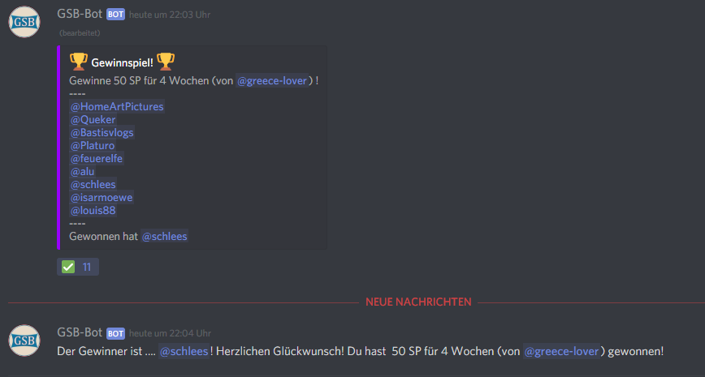The width and height of the screenshot is (705, 377).
Task: Open the @Bastisvlogs participant mention
Action: point(102,133)
